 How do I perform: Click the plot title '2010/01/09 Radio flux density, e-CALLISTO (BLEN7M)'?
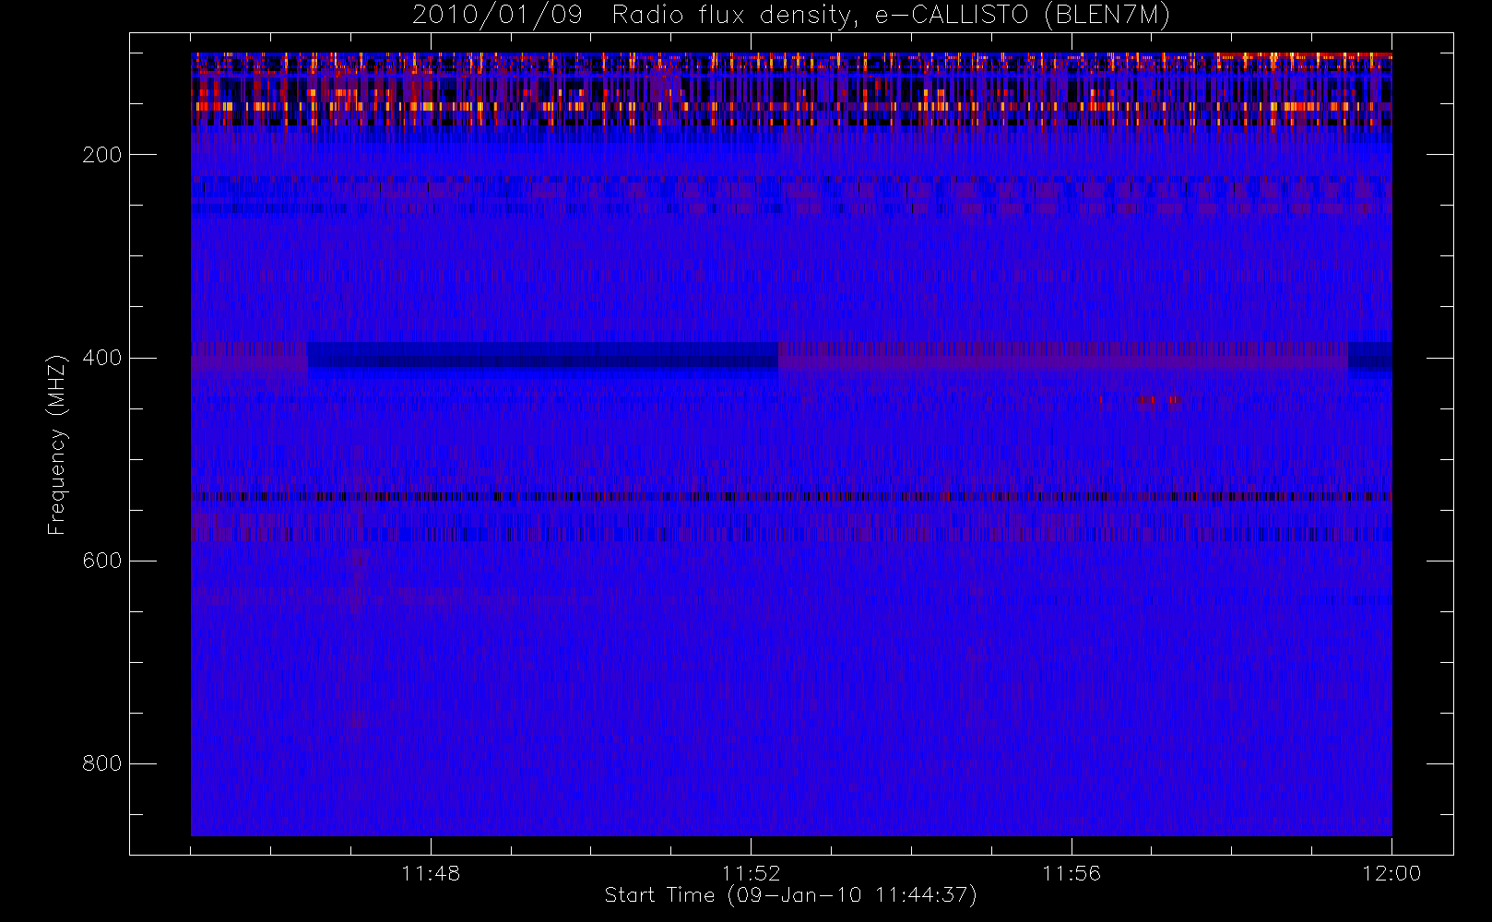pos(791,16)
